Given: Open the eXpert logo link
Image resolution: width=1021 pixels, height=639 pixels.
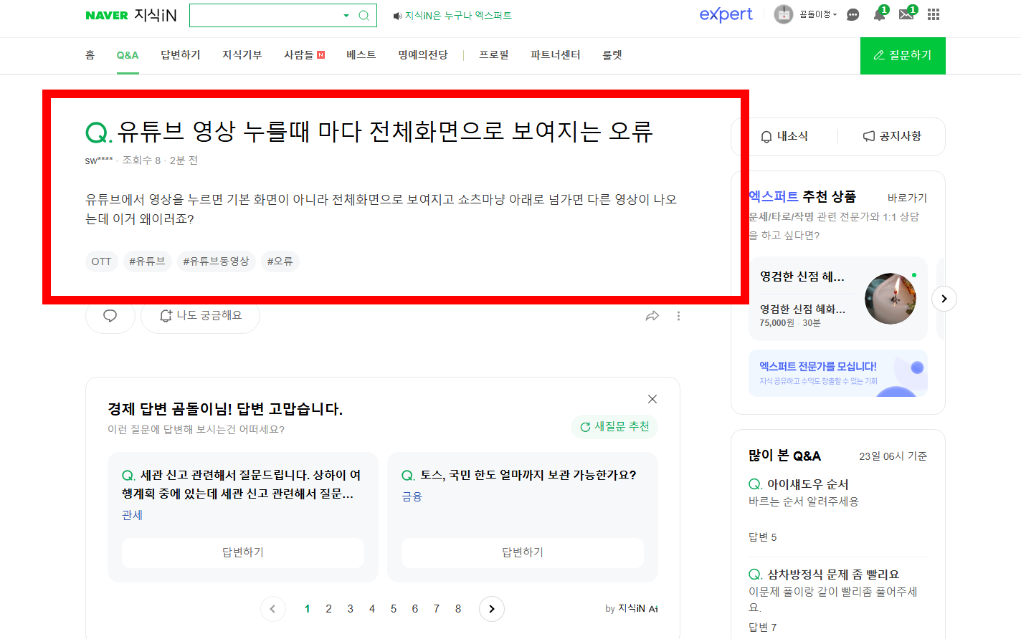Looking at the screenshot, I should click(x=726, y=14).
